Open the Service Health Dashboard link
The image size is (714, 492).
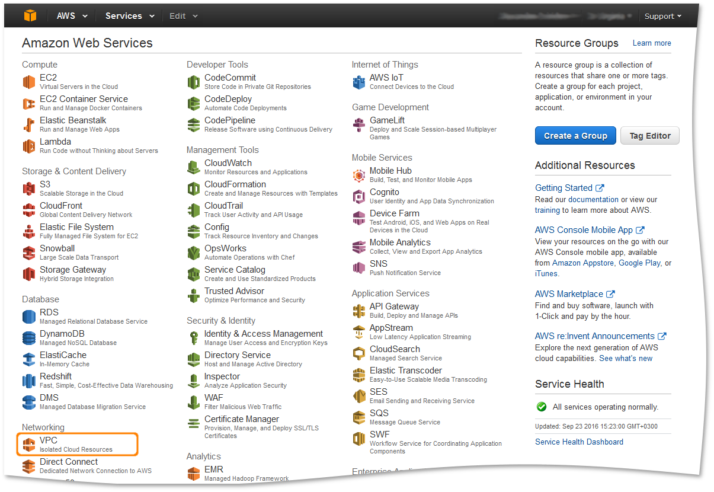579,442
